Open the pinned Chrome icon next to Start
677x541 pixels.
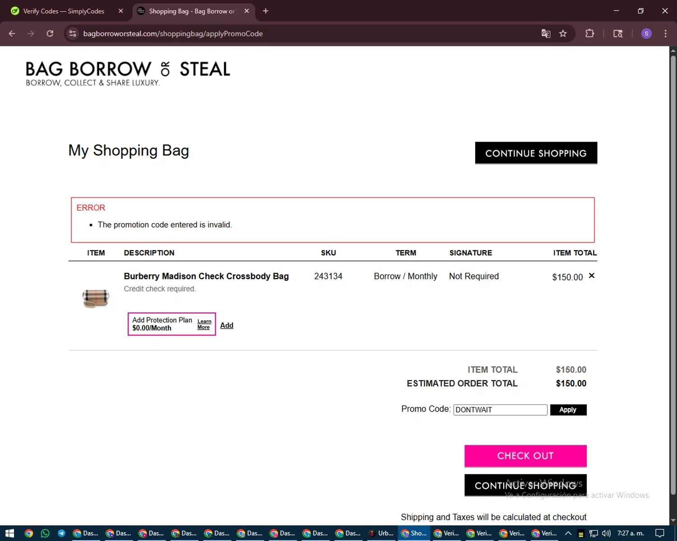pos(29,533)
